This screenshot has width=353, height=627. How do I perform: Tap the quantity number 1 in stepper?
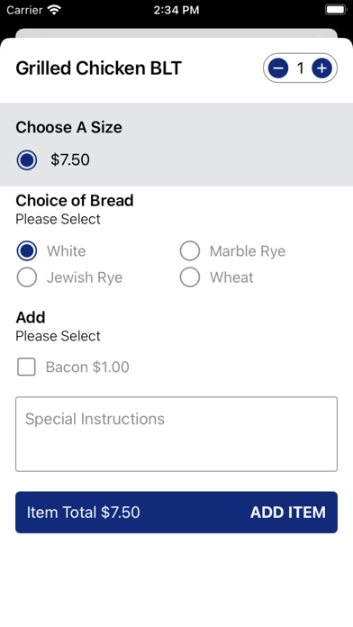(300, 68)
